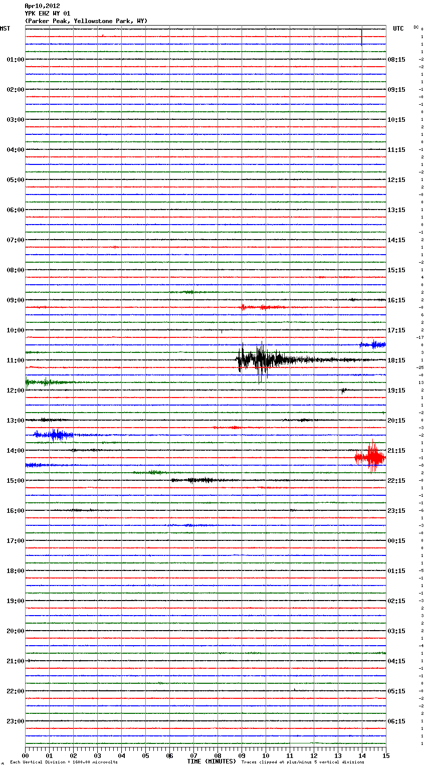Click the '02:15' UTC label
This screenshot has width=426, height=769.
click(x=396, y=601)
